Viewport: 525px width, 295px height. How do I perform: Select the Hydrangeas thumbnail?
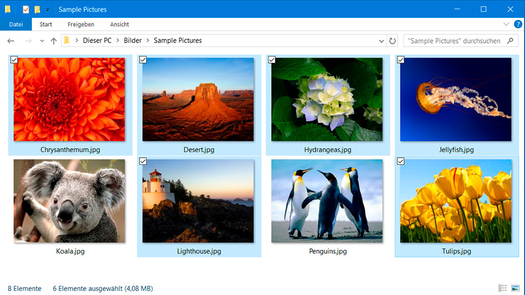tap(327, 99)
